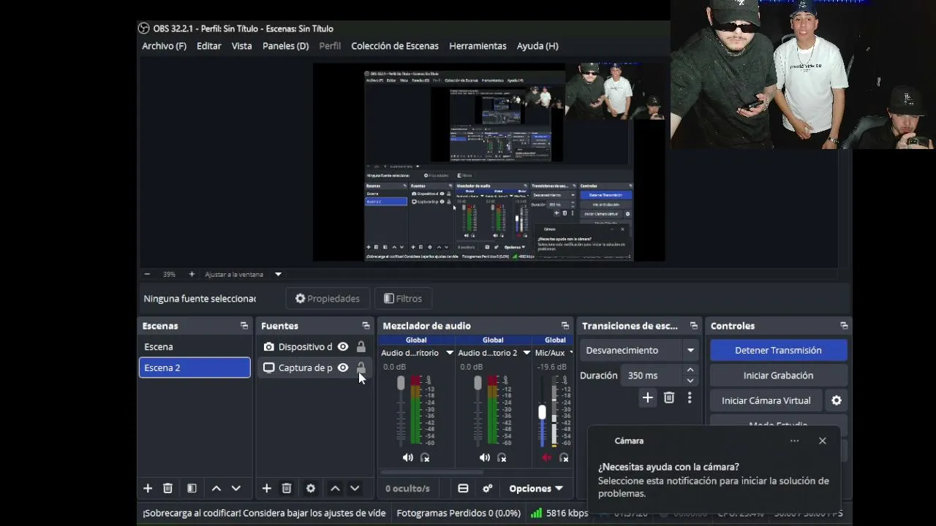Decrease transition duration with down arrow
936x526 pixels.
[690, 381]
